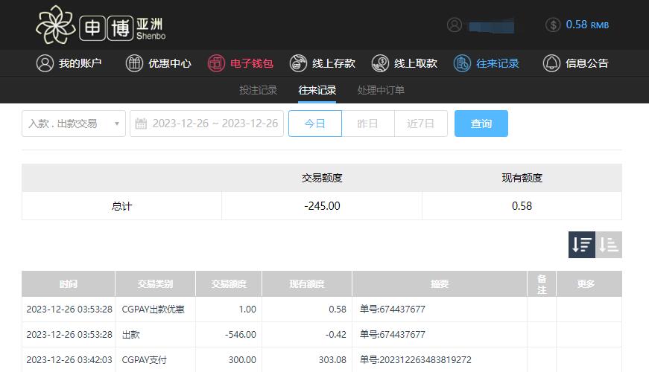Click the 总计 row label

tap(121, 206)
